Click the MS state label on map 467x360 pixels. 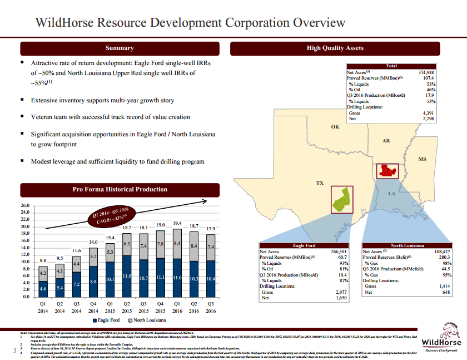point(421,159)
